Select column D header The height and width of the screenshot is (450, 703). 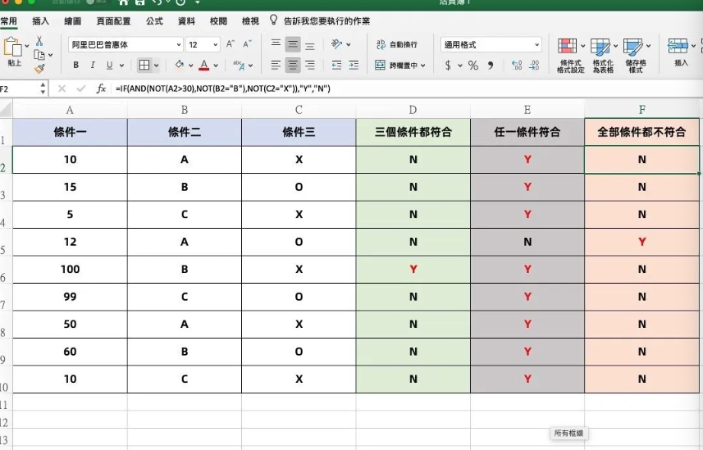tap(413, 110)
